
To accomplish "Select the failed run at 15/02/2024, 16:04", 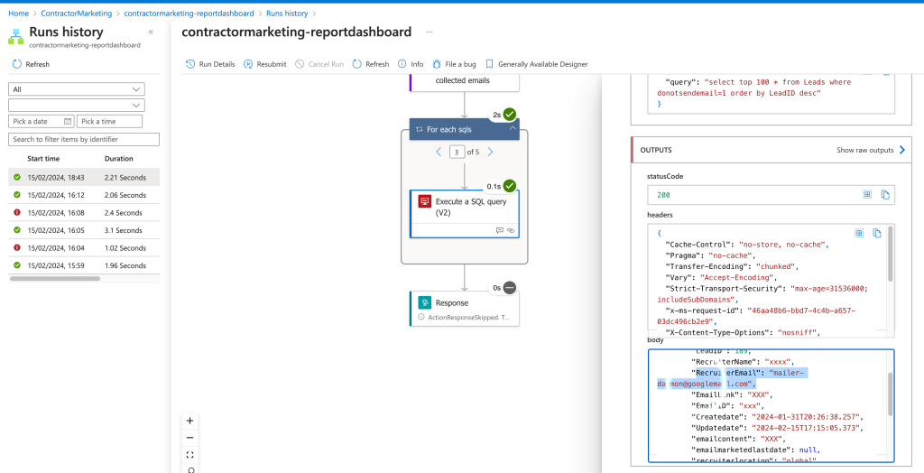I will 84,247.
